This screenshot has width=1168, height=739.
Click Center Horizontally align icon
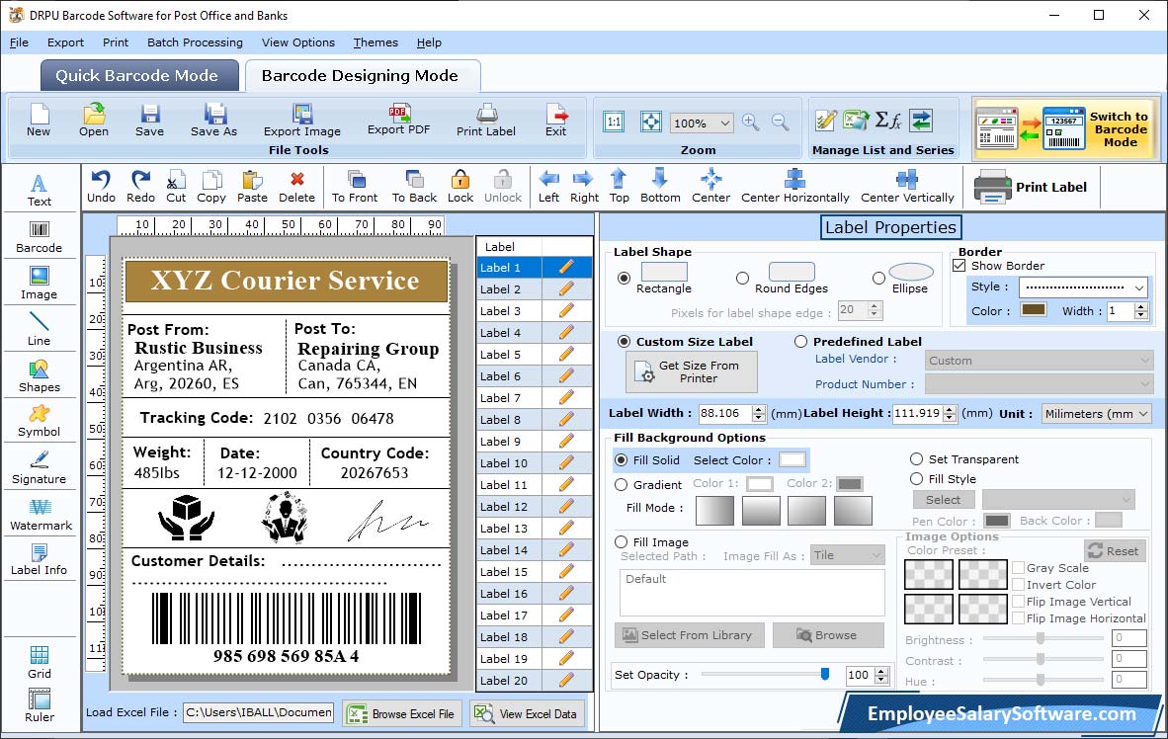(794, 187)
